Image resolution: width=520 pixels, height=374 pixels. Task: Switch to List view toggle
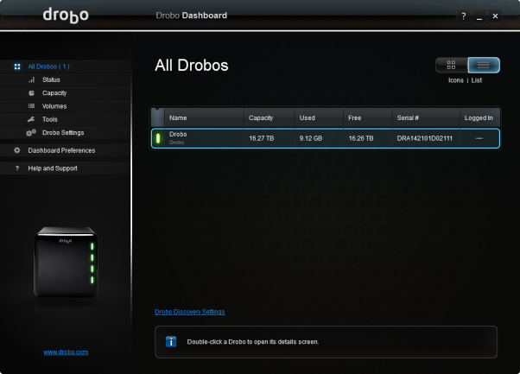[484, 65]
